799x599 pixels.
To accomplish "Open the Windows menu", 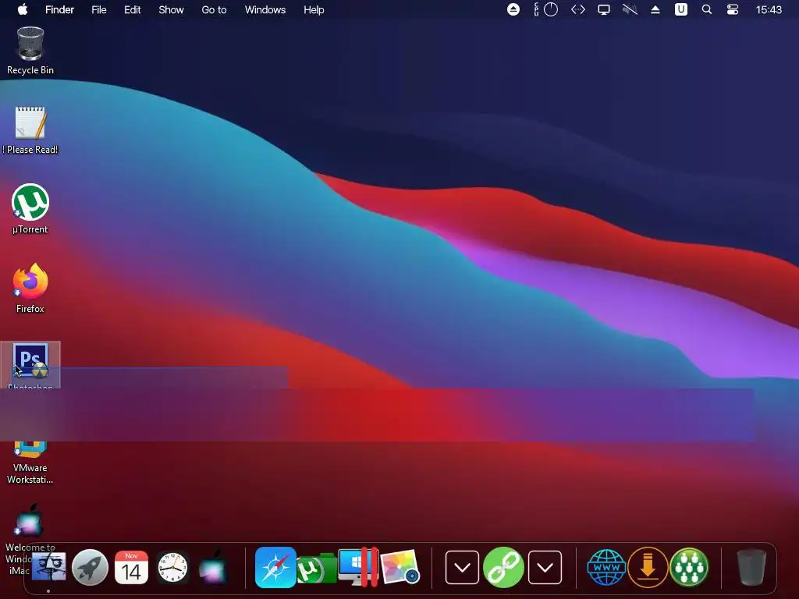I will [265, 9].
